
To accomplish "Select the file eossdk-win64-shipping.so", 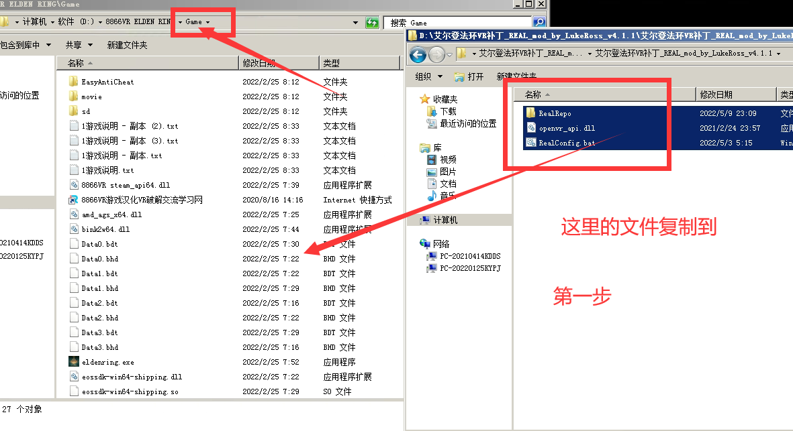I will [130, 391].
